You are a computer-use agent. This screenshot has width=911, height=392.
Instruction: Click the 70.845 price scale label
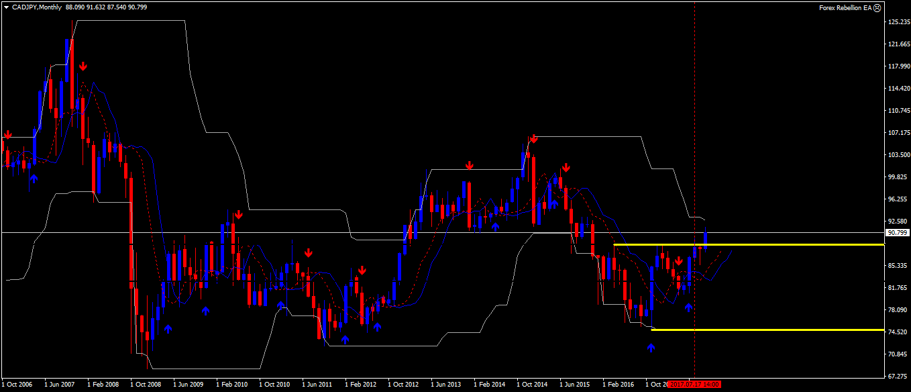pyautogui.click(x=898, y=354)
